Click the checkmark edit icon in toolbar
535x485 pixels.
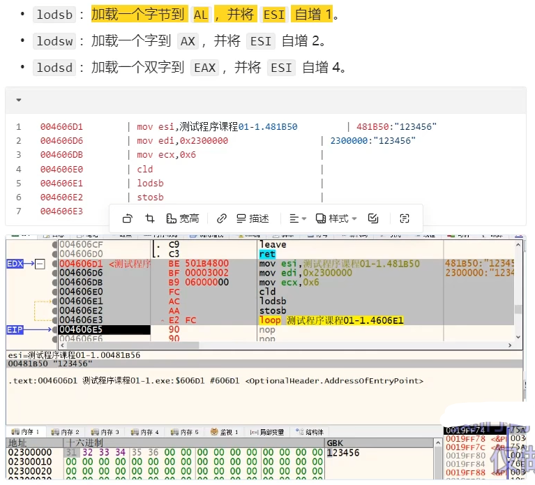pos(373,218)
